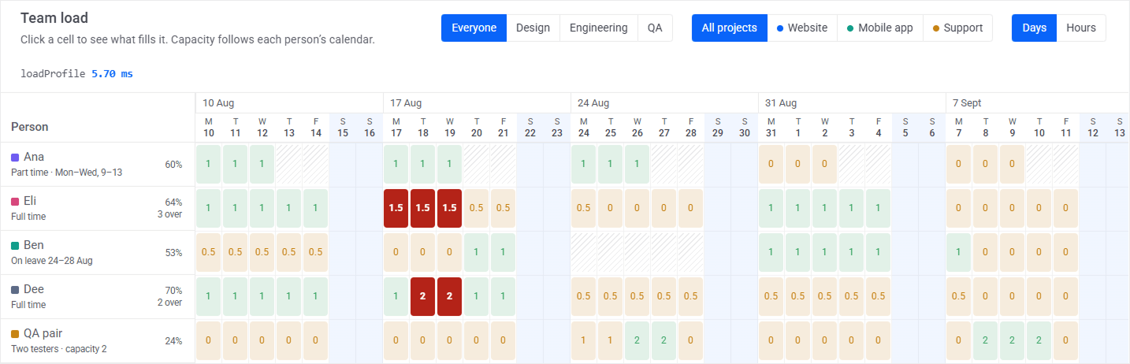Switch to the QA team filter

[x=655, y=28]
